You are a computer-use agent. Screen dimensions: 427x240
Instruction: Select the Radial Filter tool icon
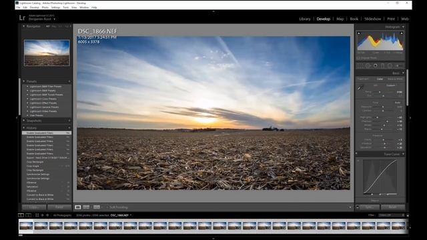[x=390, y=65]
